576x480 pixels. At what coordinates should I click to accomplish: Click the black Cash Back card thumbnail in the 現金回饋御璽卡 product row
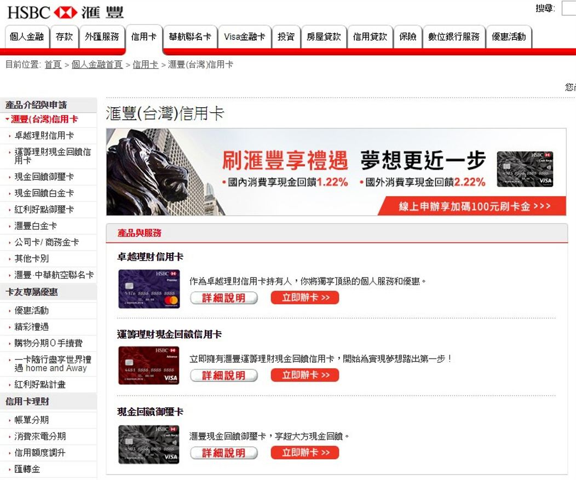pyautogui.click(x=149, y=444)
